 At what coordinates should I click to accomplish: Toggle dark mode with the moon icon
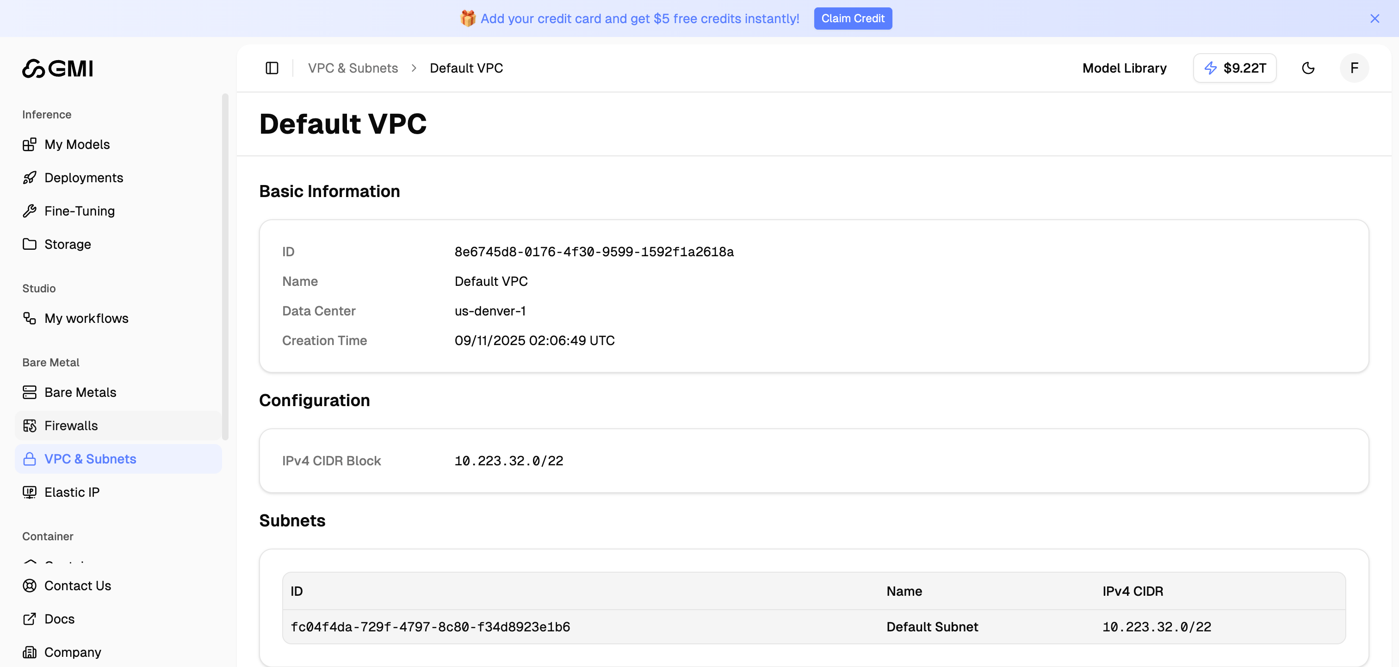(1308, 68)
